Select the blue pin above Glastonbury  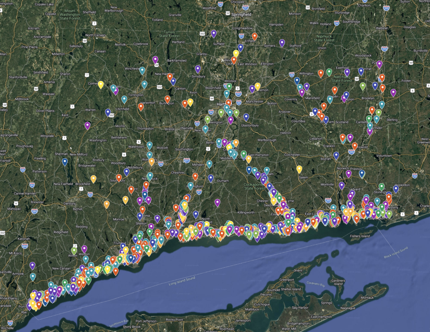click(x=246, y=117)
